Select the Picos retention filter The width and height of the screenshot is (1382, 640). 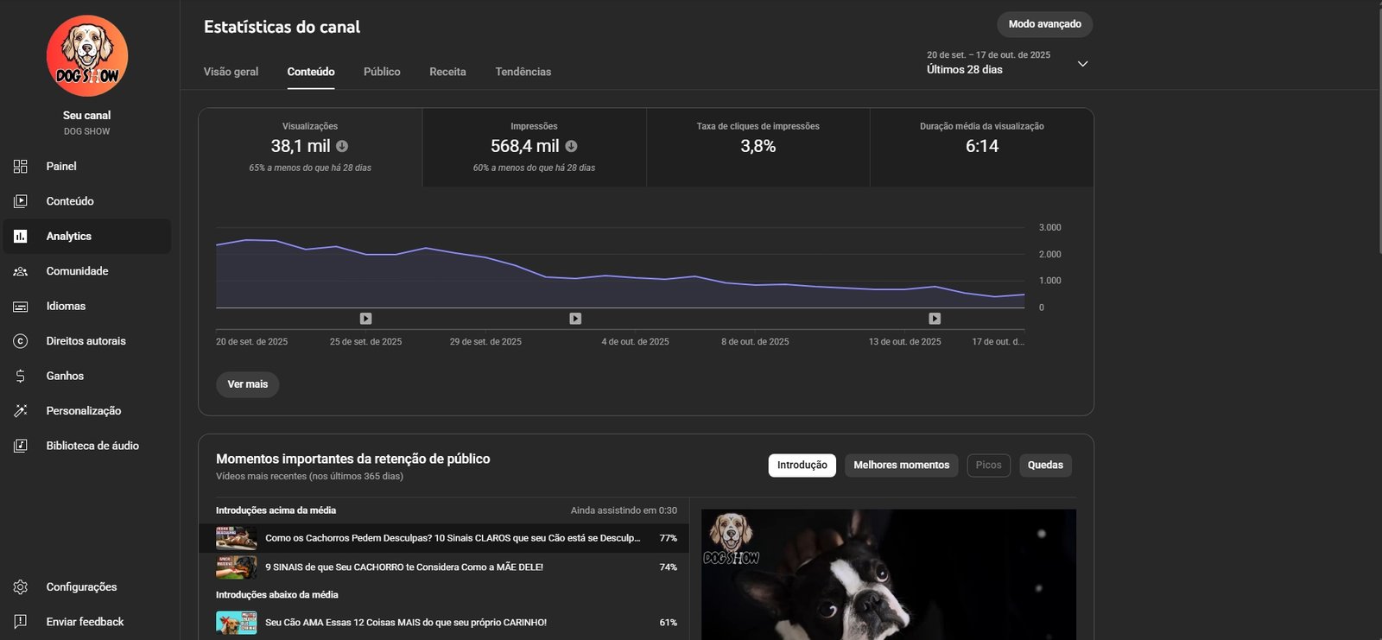(x=989, y=466)
